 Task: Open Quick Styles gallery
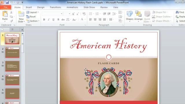click(x=147, y=16)
